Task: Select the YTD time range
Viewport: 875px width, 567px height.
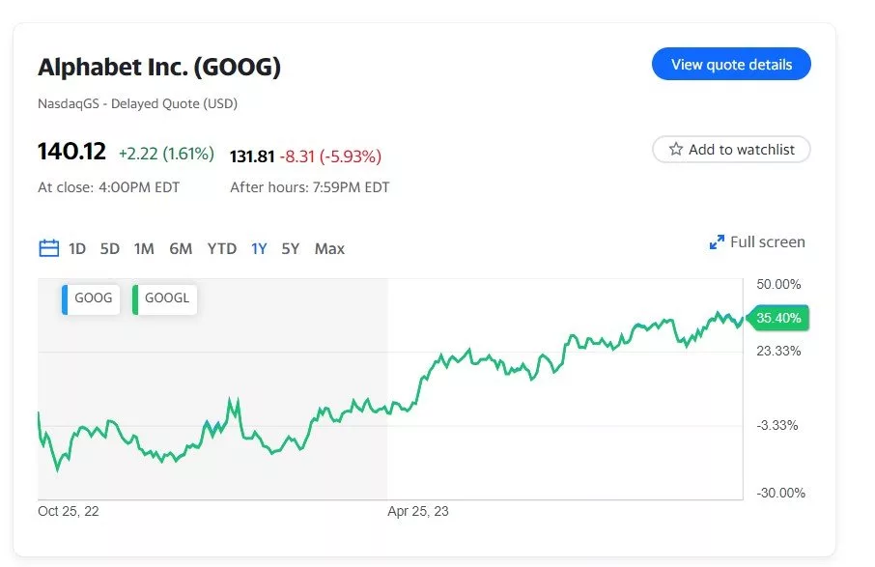Action: pyautogui.click(x=222, y=249)
